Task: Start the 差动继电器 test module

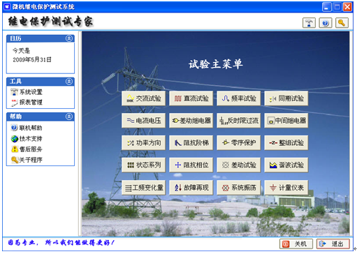Action: (x=191, y=121)
